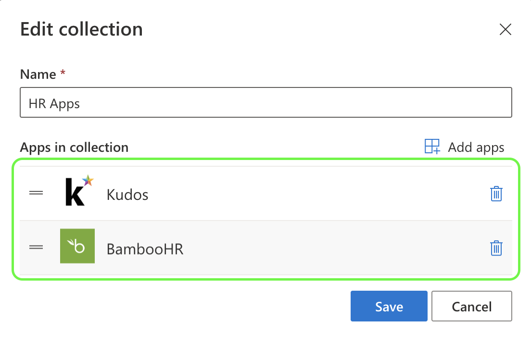Select the BambooHR app name text
Screen dimensions: 531x345
pos(145,249)
